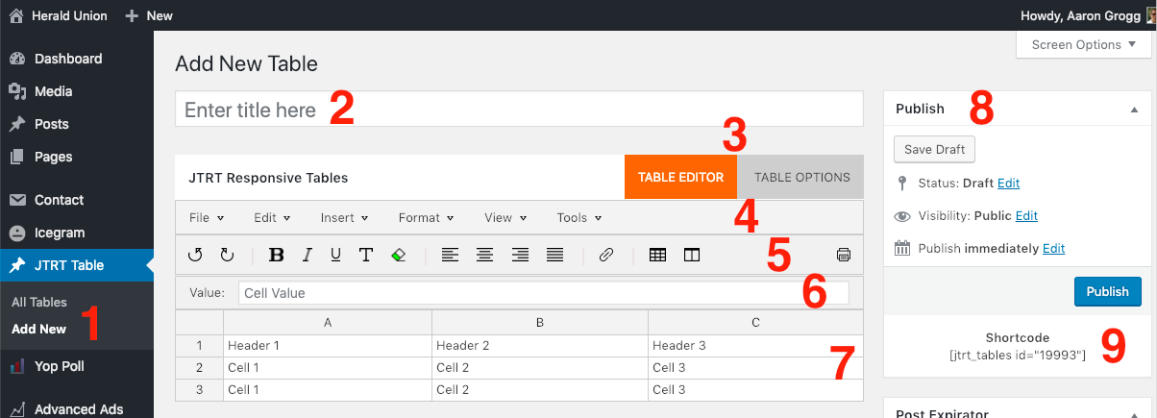
Task: Click Herald Union home icon in admin bar
Action: point(16,15)
